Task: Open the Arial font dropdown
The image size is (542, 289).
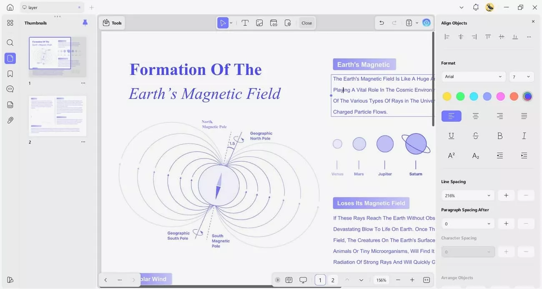Action: [x=473, y=77]
